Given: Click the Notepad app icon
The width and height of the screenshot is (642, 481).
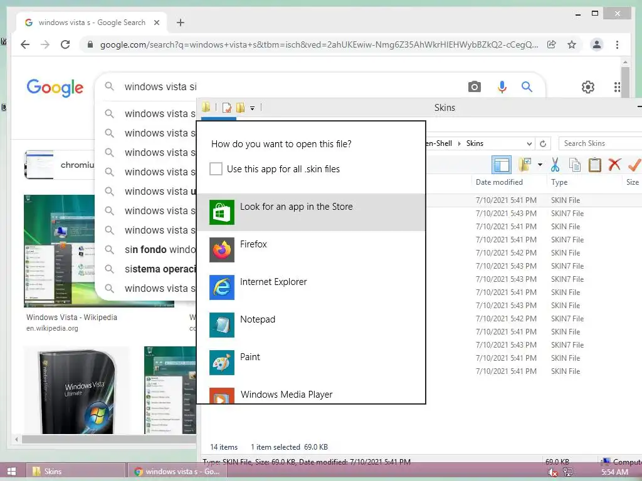Looking at the screenshot, I should (221, 325).
